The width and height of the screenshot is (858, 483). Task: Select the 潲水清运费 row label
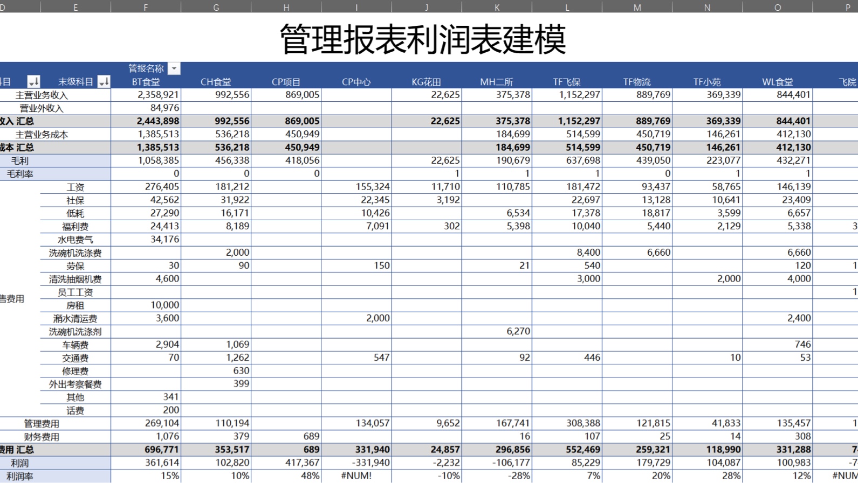[75, 319]
